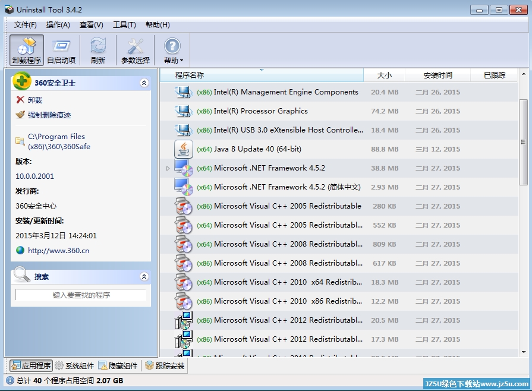Open the 文件(F) menu
The image size is (532, 391).
tap(25, 25)
